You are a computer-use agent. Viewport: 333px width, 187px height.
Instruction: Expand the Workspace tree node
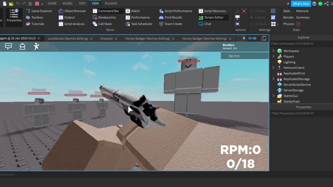coord(273,51)
